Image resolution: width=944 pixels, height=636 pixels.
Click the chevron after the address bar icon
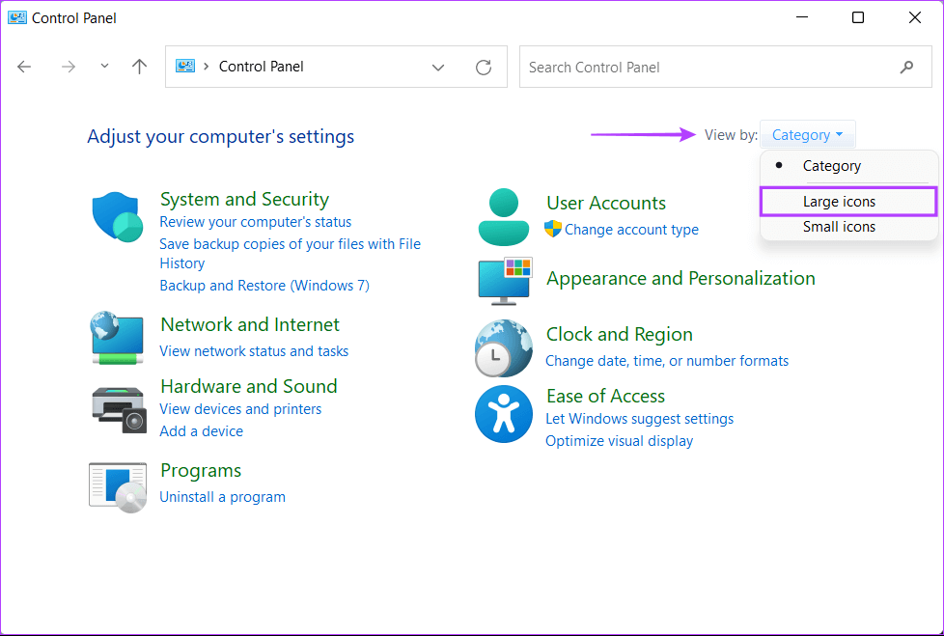pos(206,67)
